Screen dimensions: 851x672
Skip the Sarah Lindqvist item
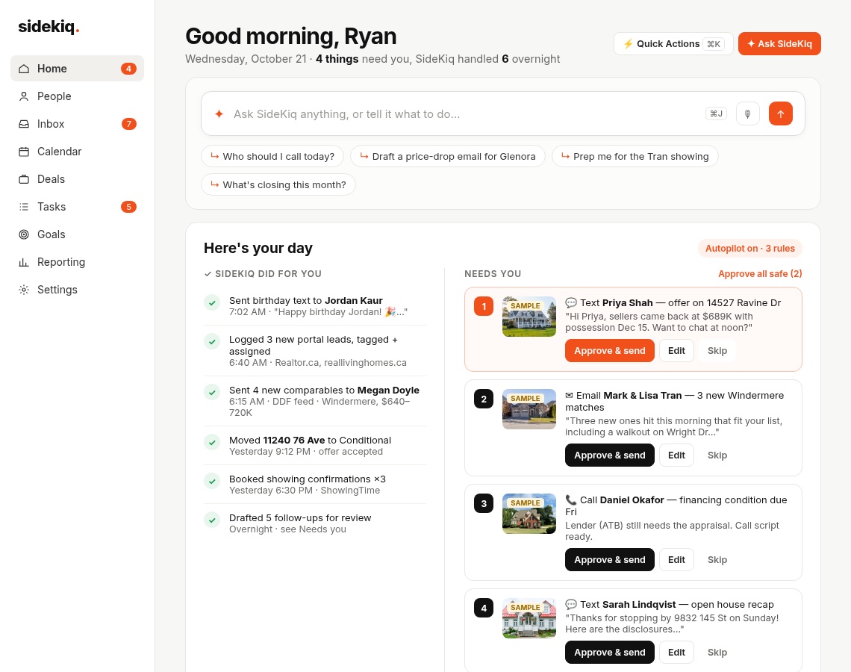click(x=717, y=653)
